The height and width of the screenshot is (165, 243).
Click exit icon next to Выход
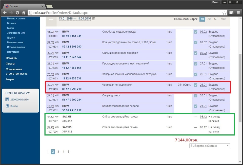(x=7, y=106)
